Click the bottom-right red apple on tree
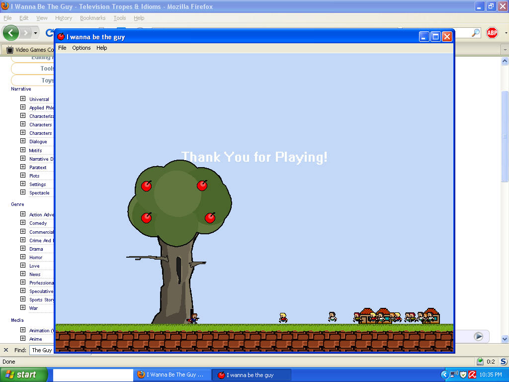 210,217
